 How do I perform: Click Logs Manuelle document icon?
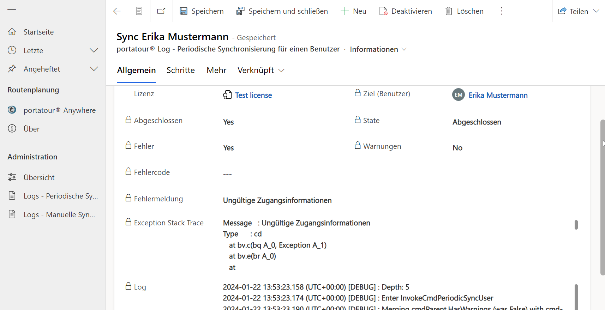(12, 214)
